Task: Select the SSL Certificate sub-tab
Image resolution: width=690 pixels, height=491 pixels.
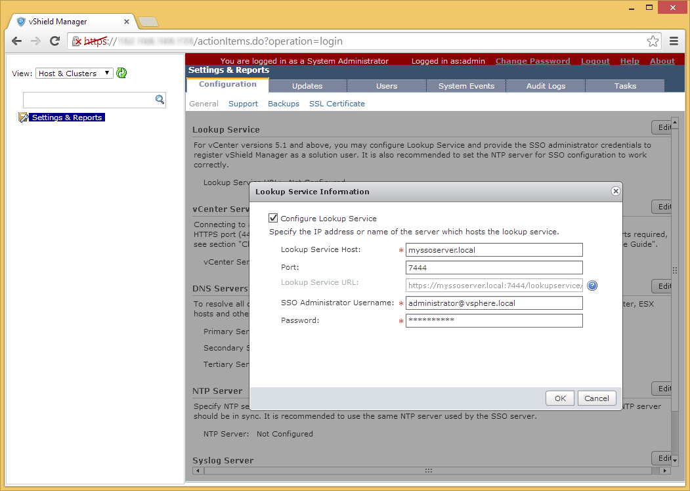Action: click(337, 104)
